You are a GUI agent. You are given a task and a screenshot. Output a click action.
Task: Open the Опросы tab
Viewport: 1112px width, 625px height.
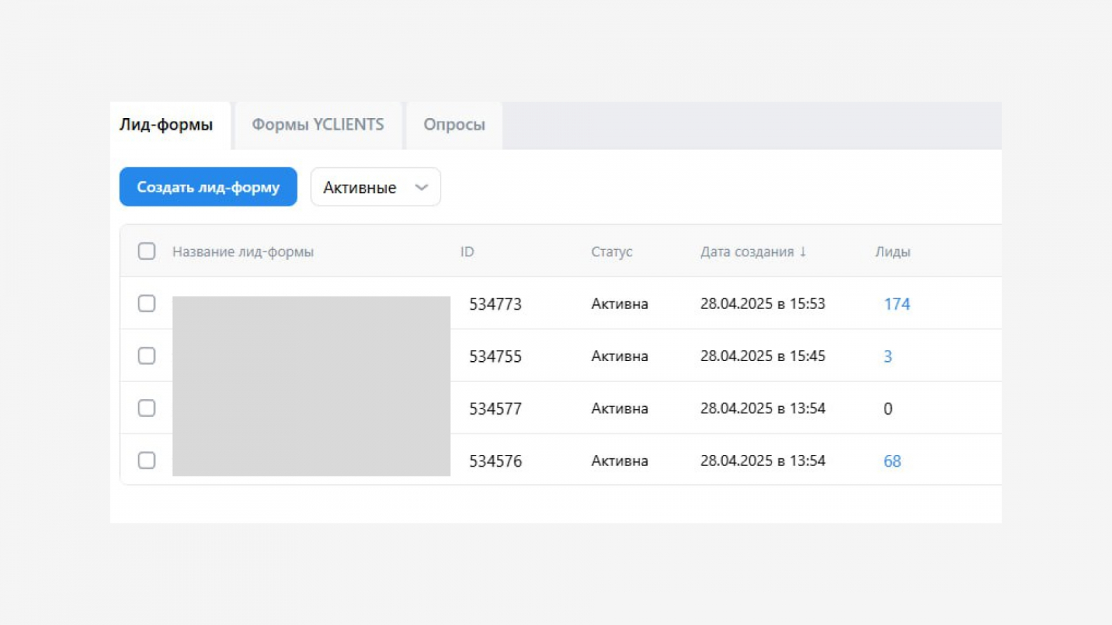pos(454,125)
